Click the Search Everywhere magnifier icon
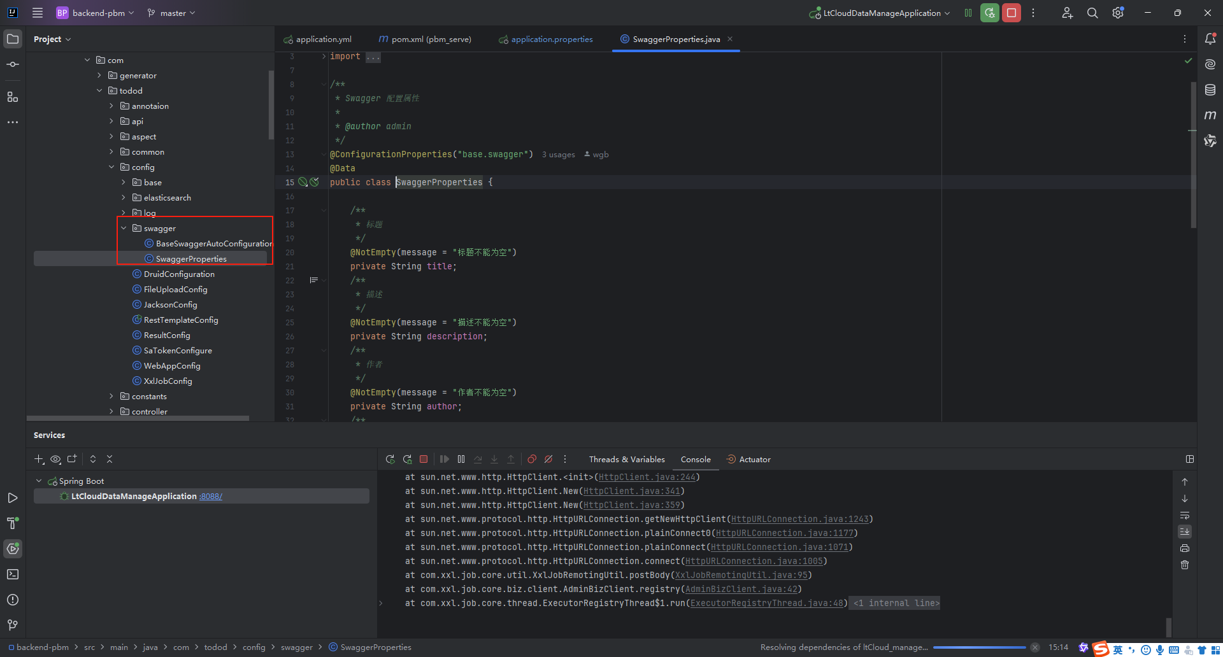 (1092, 13)
